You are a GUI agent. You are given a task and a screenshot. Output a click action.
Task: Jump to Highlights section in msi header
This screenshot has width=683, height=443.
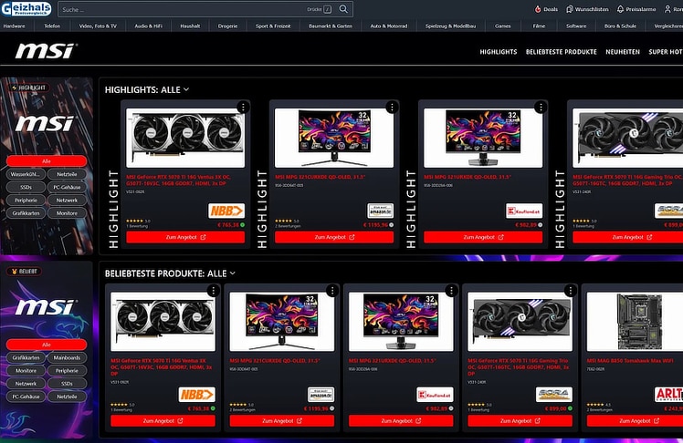coord(499,52)
